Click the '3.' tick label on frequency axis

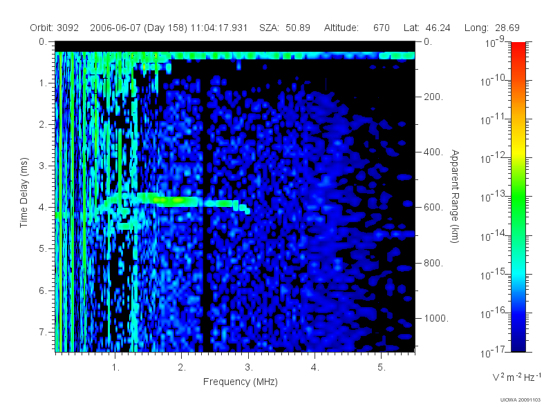click(249, 368)
